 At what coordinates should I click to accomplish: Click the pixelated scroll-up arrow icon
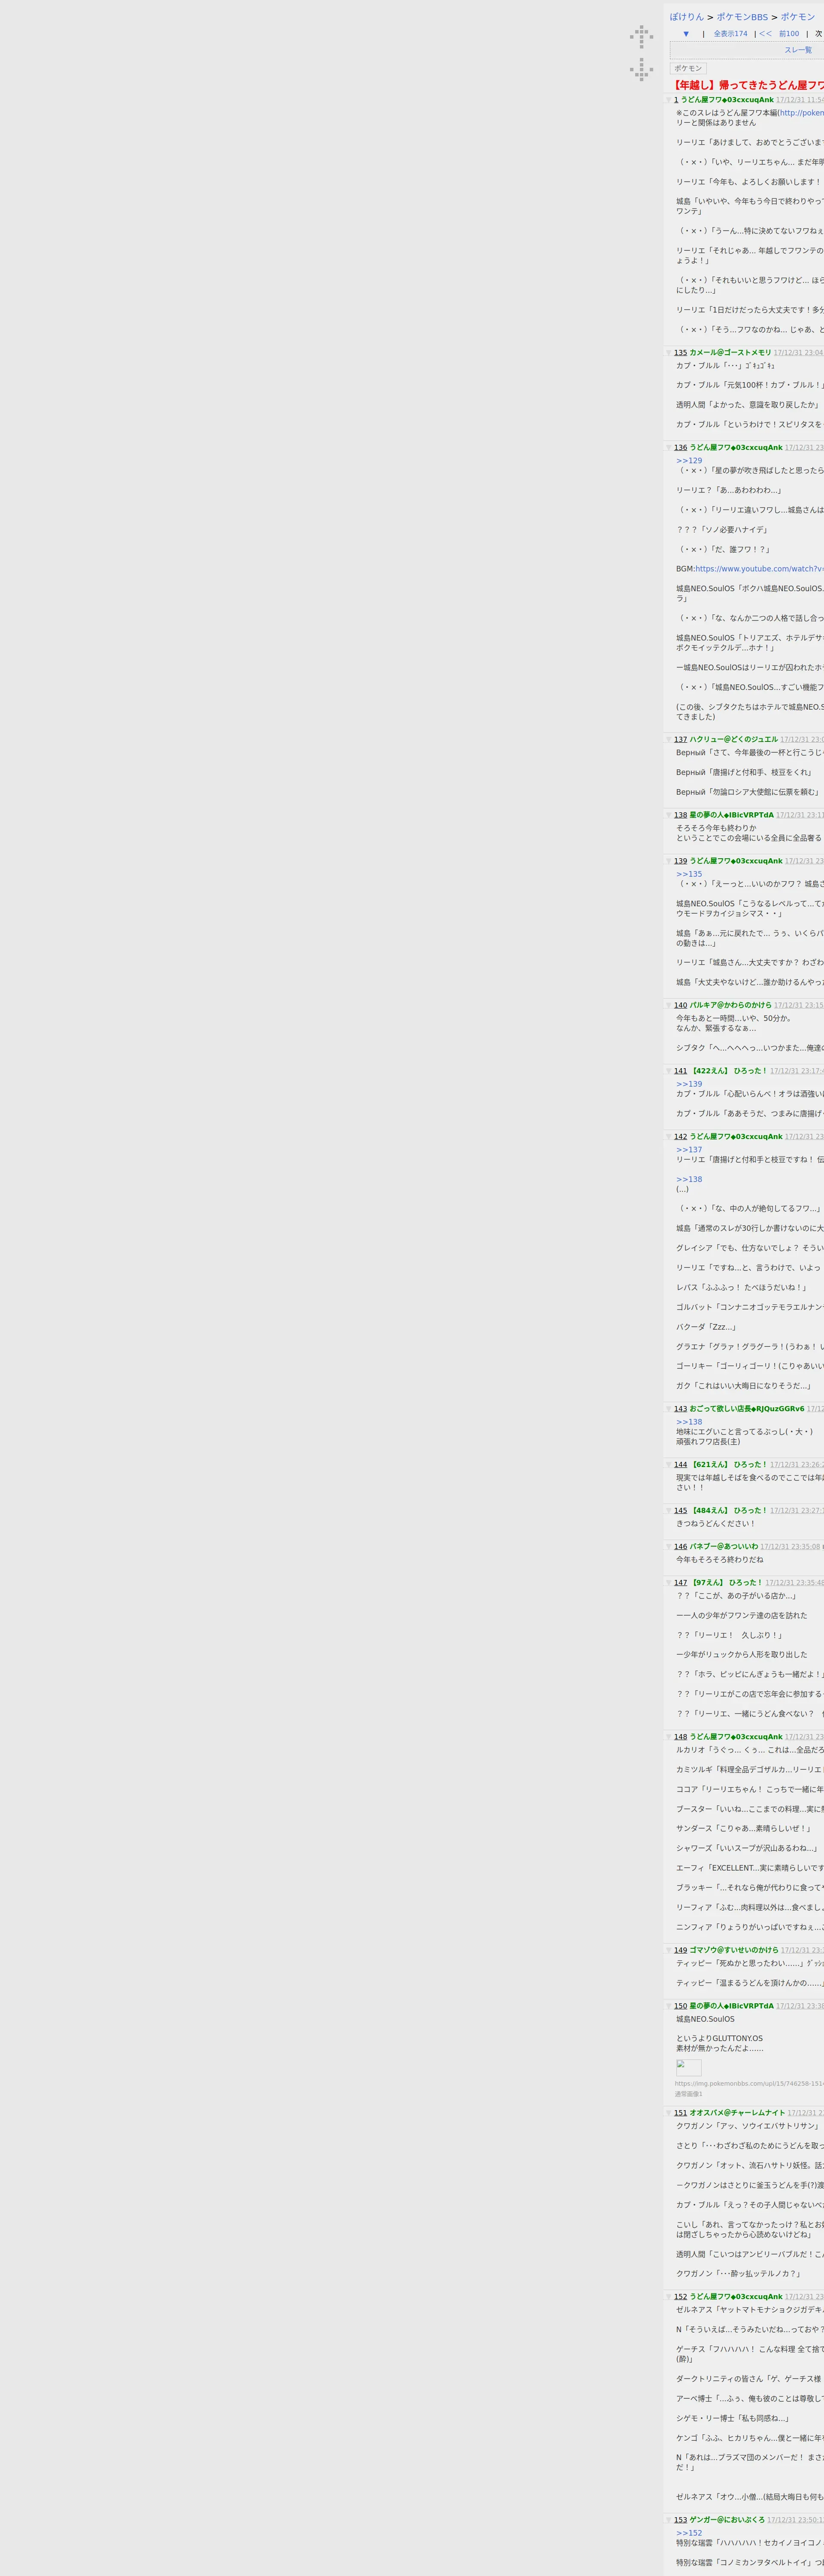(x=641, y=37)
